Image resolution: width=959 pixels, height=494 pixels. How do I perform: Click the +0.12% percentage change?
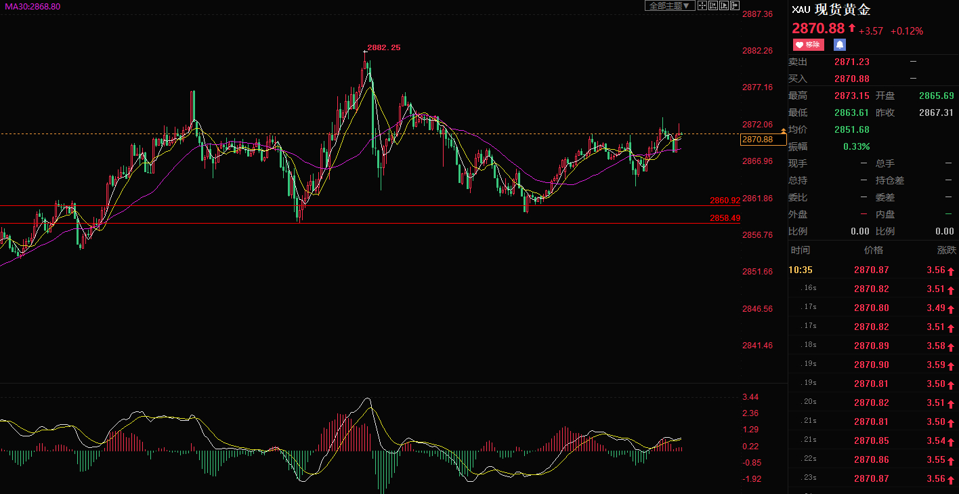(907, 30)
